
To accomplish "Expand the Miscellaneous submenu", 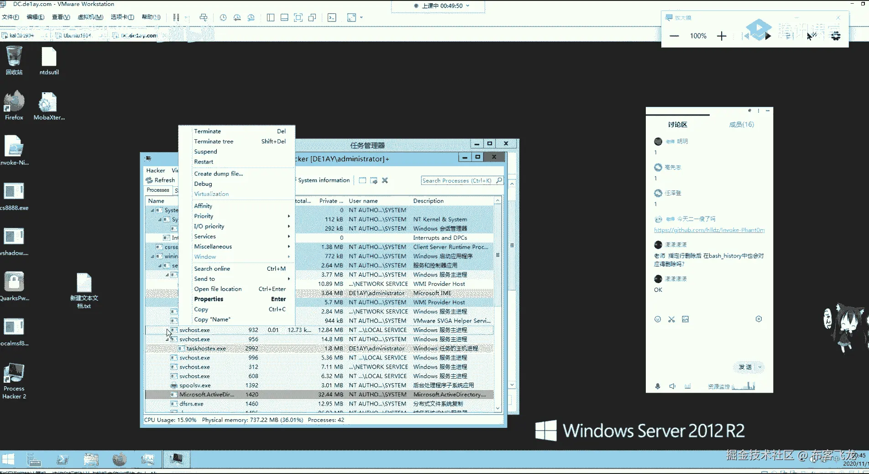I will [236, 247].
